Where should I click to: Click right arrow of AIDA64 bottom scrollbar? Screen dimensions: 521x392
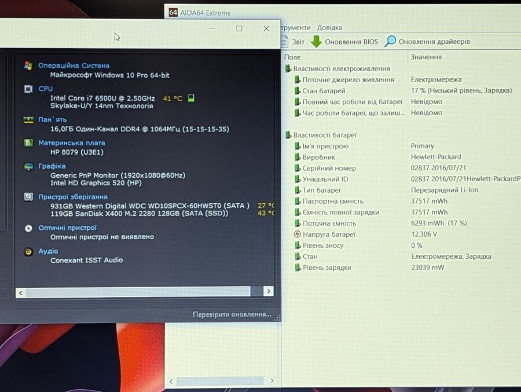click(x=272, y=380)
